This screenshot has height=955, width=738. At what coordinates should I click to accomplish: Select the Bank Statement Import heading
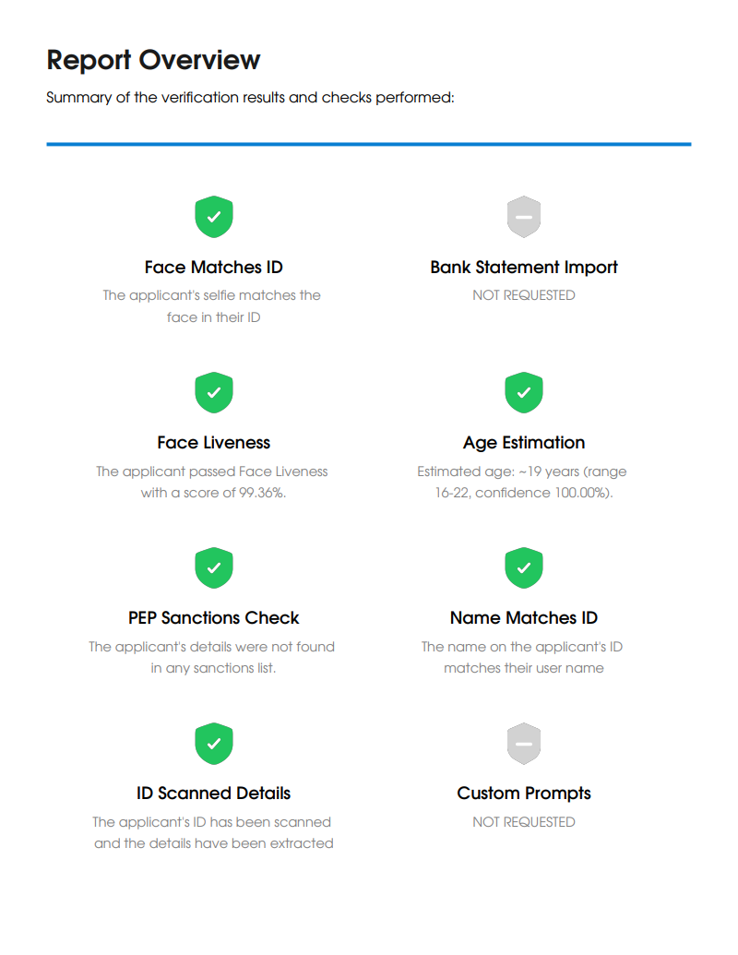point(524,268)
